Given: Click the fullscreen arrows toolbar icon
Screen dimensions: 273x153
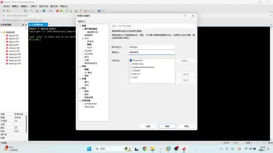Looking at the screenshot, I should click(x=67, y=11).
